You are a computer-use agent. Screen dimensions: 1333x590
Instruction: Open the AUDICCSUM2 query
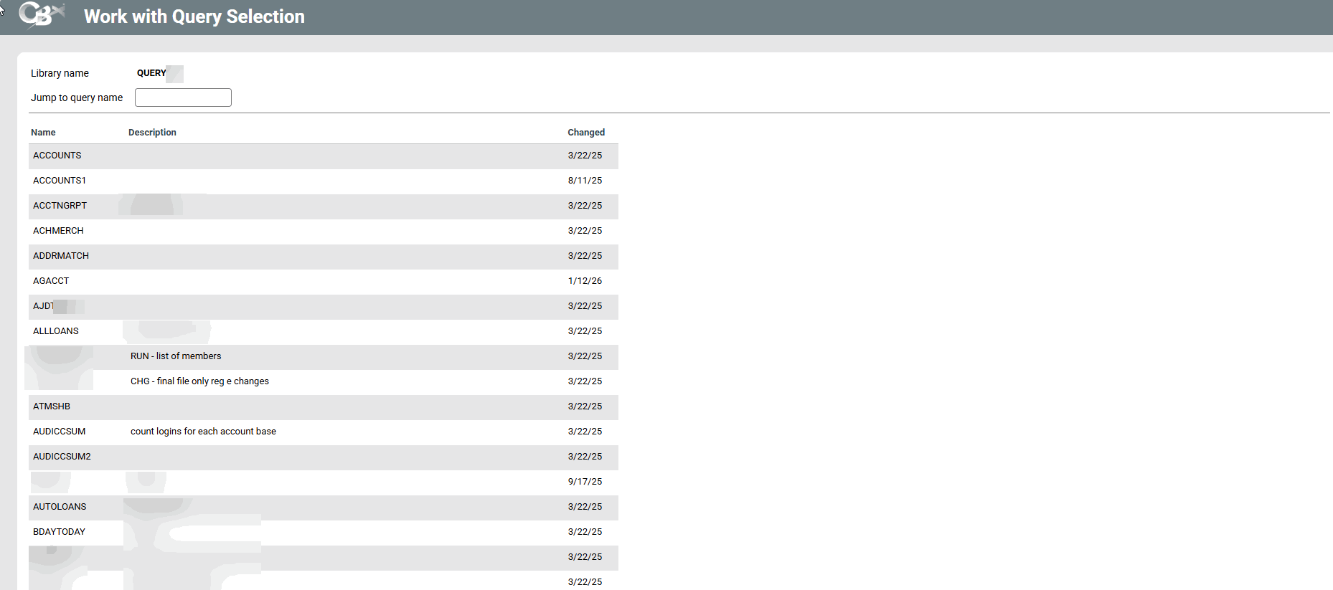(62, 457)
